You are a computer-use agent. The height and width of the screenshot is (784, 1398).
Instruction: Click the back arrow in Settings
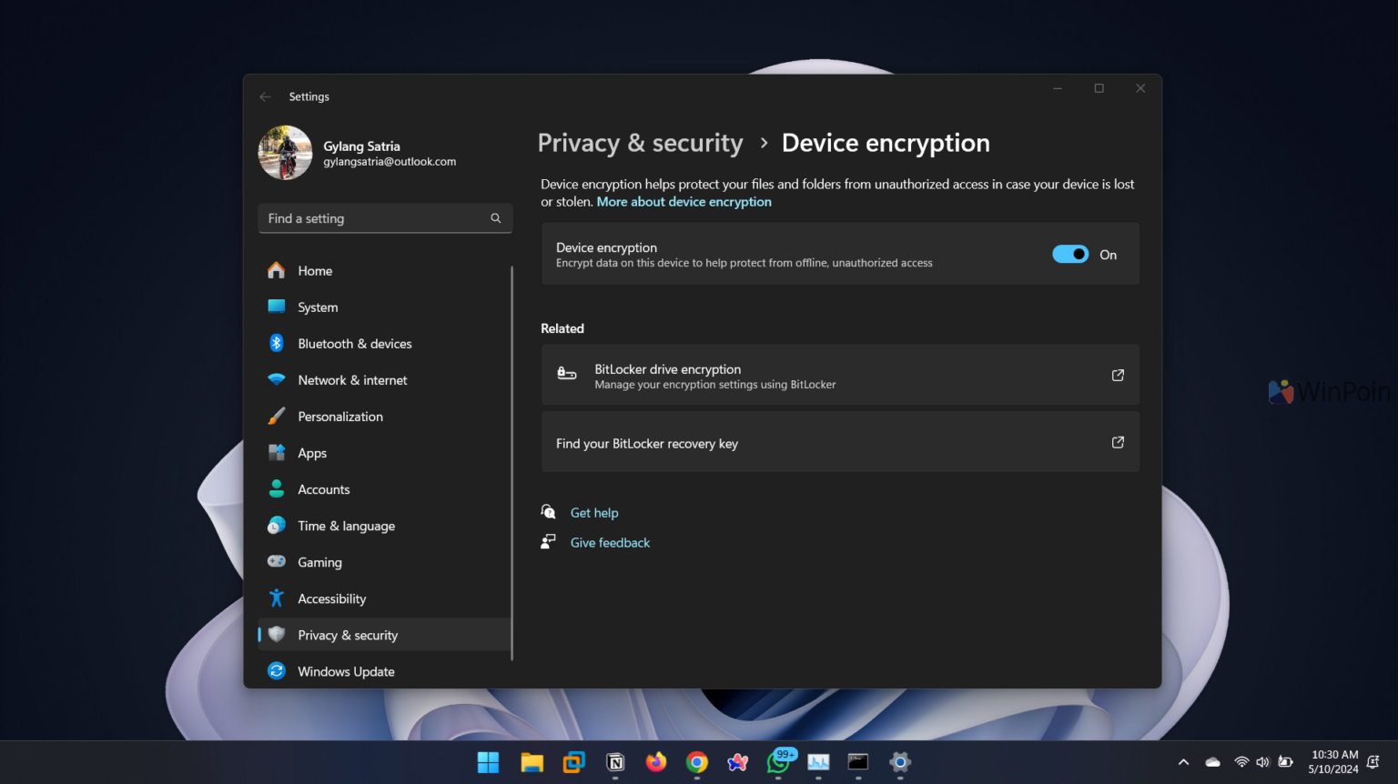264,96
